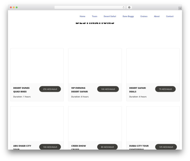Click the 'Duration: 1 hours' text
Image resolution: width=190 pixels, height=161 pixels.
pyautogui.click(x=22, y=97)
